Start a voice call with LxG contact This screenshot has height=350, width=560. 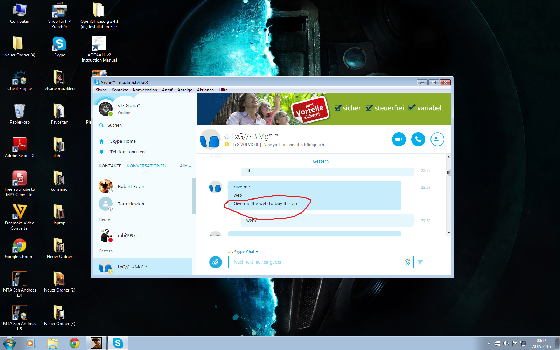click(418, 139)
